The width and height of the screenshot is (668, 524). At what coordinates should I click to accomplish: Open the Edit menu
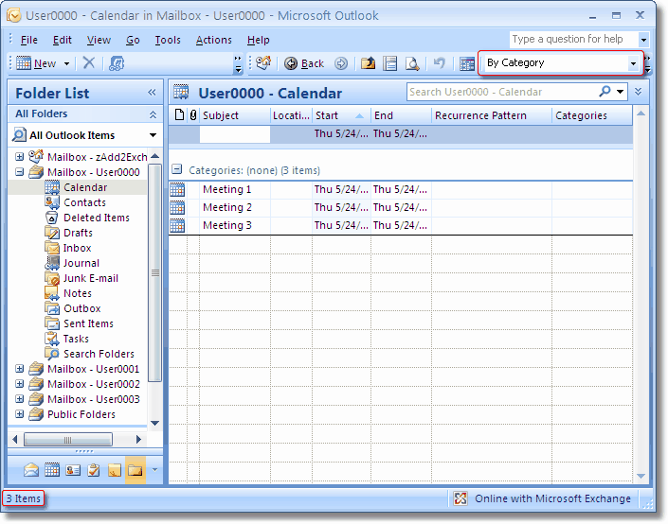point(63,40)
